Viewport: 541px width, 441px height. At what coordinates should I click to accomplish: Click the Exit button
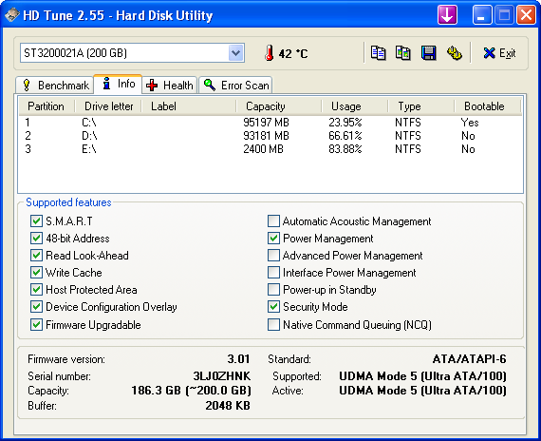[x=499, y=53]
